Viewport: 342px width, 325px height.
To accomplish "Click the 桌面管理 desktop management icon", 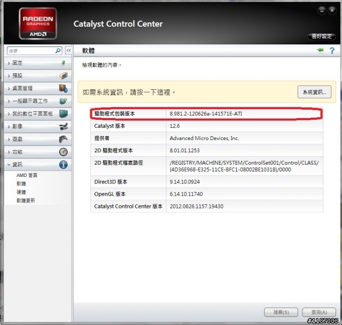I will pyautogui.click(x=63, y=88).
